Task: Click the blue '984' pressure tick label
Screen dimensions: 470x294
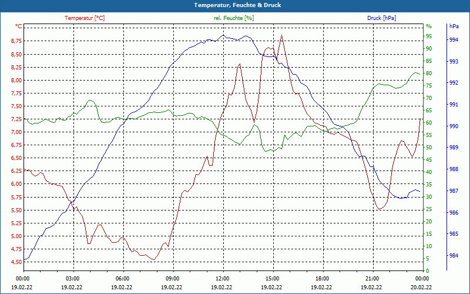Action: click(454, 256)
